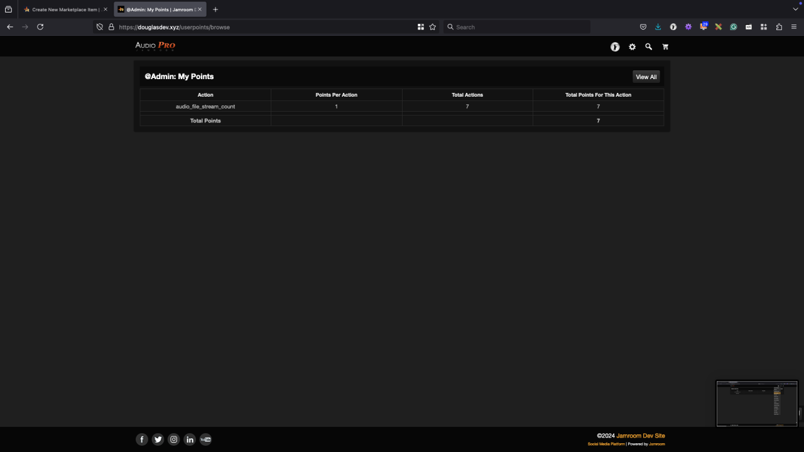This screenshot has width=804, height=452.
Task: Click the audio_file_stream_count action cell
Action: click(x=205, y=107)
